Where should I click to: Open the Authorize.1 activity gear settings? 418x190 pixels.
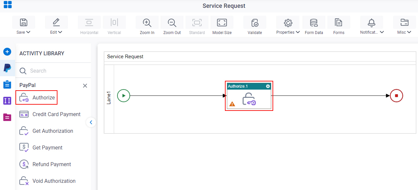(268, 86)
